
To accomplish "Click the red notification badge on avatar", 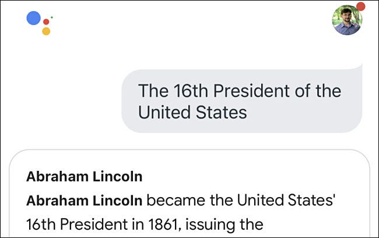I will [x=360, y=6].
